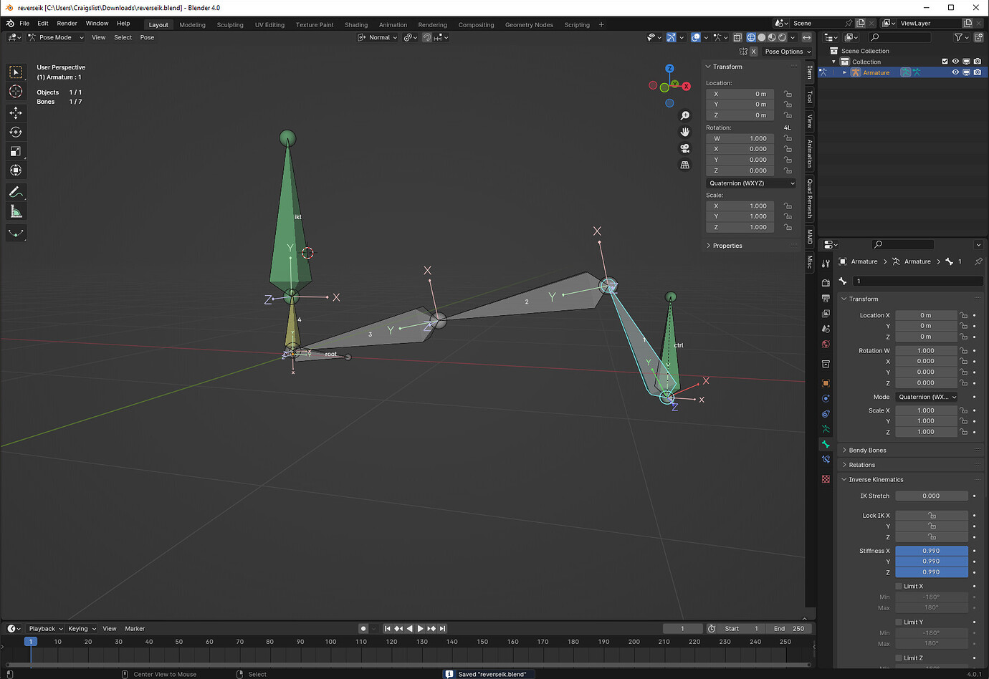Viewport: 989px width, 679px height.
Task: Activate the 3D Cursor tool
Action: [16, 92]
